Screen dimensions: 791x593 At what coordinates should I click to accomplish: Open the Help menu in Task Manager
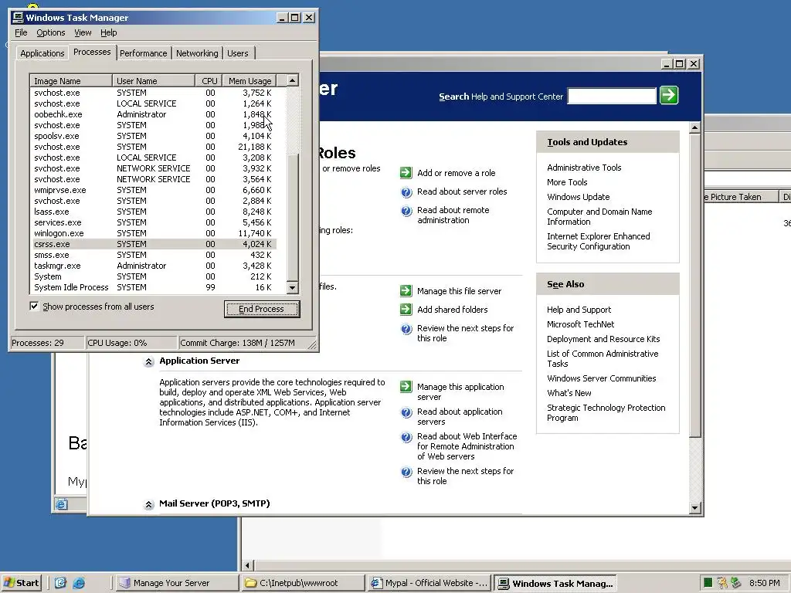[x=108, y=32]
